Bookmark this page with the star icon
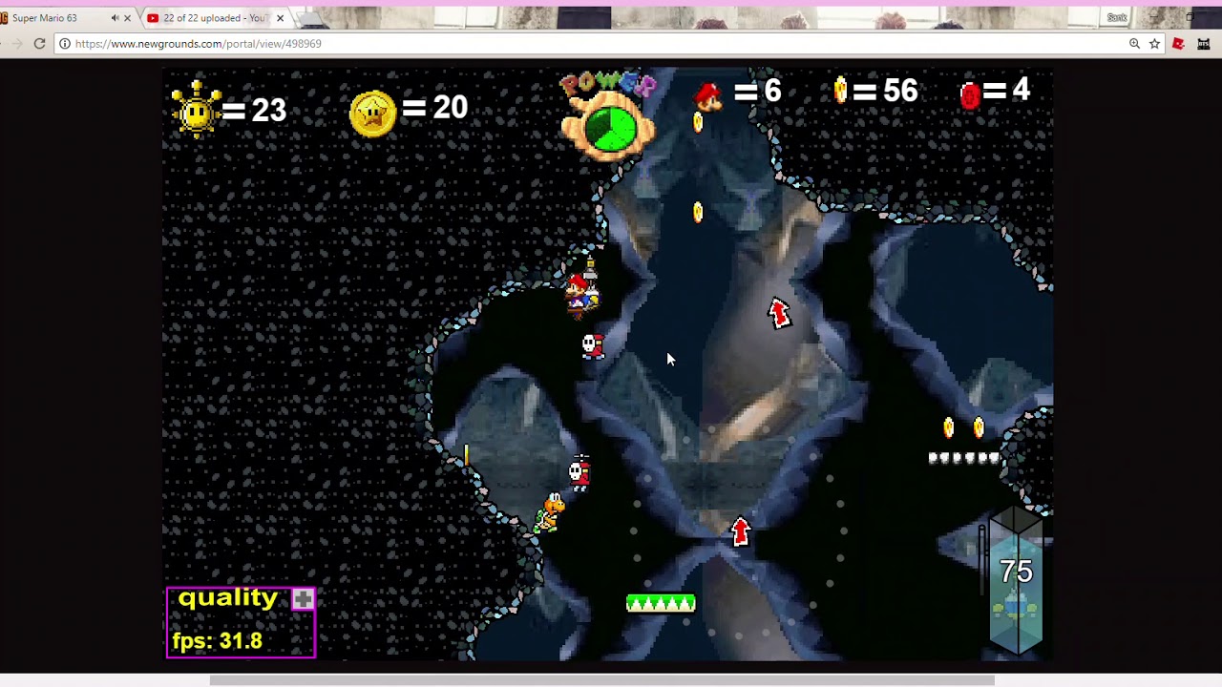 [1154, 44]
